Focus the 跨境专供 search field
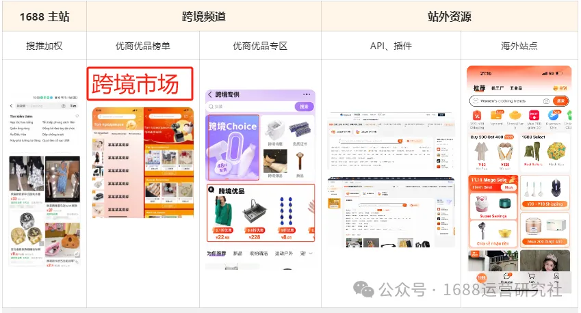 pyautogui.click(x=250, y=107)
